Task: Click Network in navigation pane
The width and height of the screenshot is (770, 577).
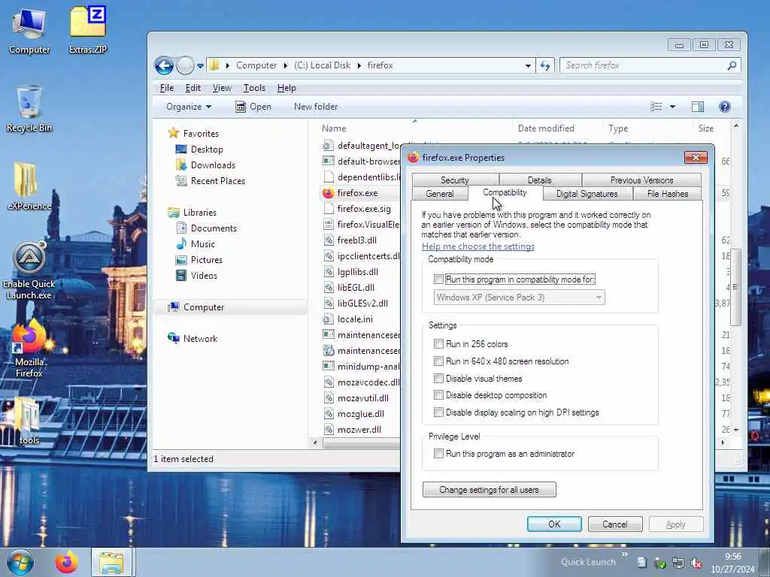Action: [x=200, y=339]
